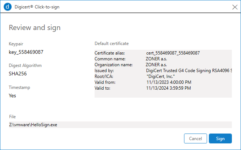This screenshot has width=241, height=150.
Task: Click Common name value ZONER a.s.
Action: click(156, 59)
